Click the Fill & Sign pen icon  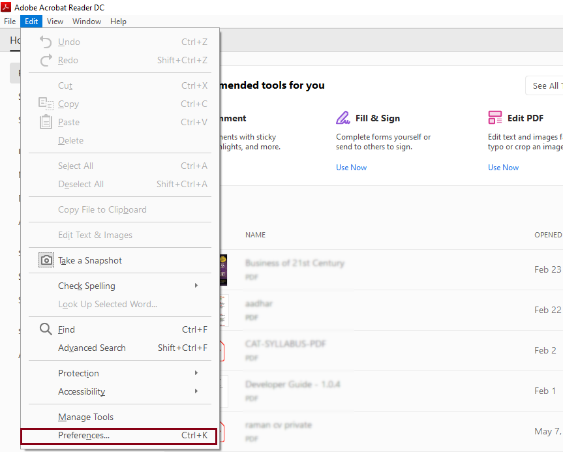tap(343, 118)
